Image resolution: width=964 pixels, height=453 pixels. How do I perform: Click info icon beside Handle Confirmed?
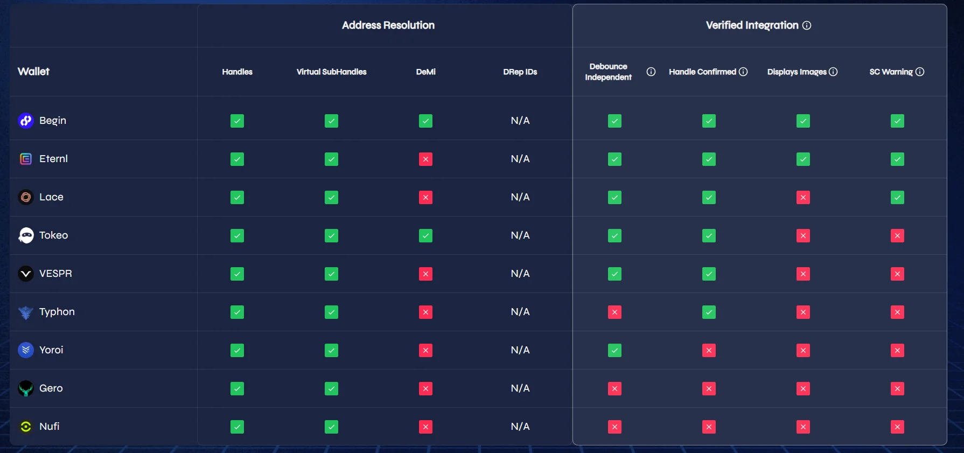tap(743, 72)
